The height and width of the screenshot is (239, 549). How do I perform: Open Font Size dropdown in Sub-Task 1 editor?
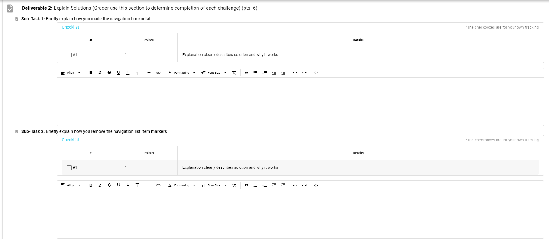tap(214, 72)
